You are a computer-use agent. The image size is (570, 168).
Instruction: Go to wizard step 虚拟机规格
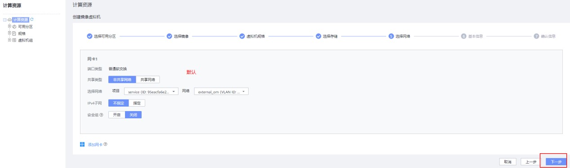coord(255,36)
